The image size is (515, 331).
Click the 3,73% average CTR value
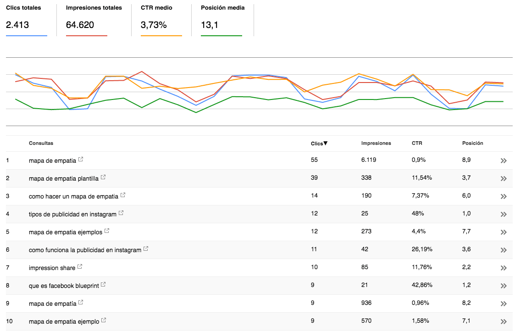[154, 25]
